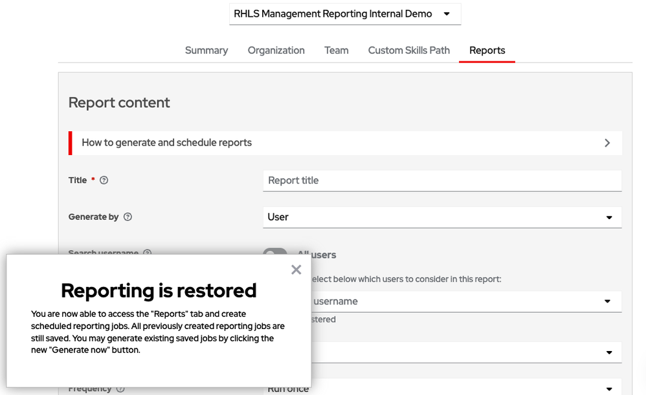Viewport: 646px width, 395px height.
Task: Select the Reports tab
Action: [x=487, y=50]
